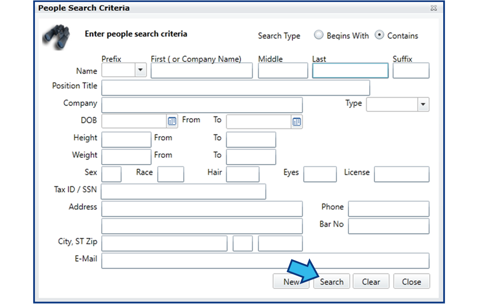Open the DOB To calendar picker
Screen dimensions: 480x304
point(297,122)
